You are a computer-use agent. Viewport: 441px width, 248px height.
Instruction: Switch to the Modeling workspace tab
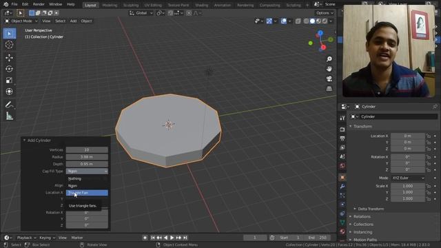[110, 5]
